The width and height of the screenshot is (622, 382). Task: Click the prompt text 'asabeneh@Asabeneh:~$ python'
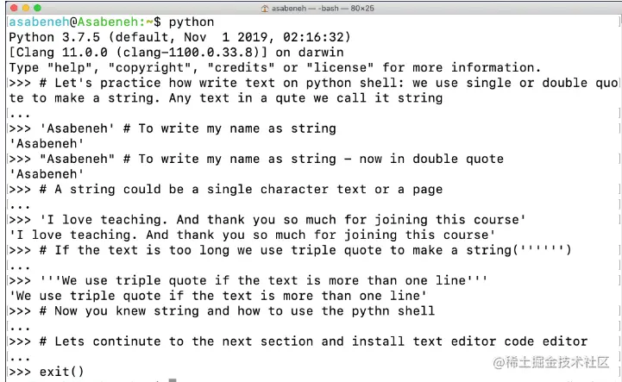[111, 22]
